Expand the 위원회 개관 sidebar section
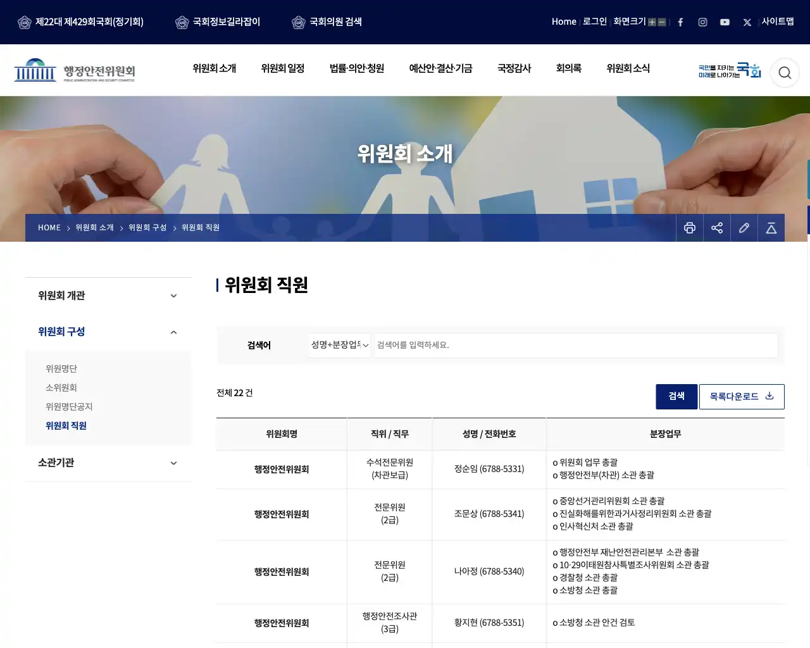 108,296
